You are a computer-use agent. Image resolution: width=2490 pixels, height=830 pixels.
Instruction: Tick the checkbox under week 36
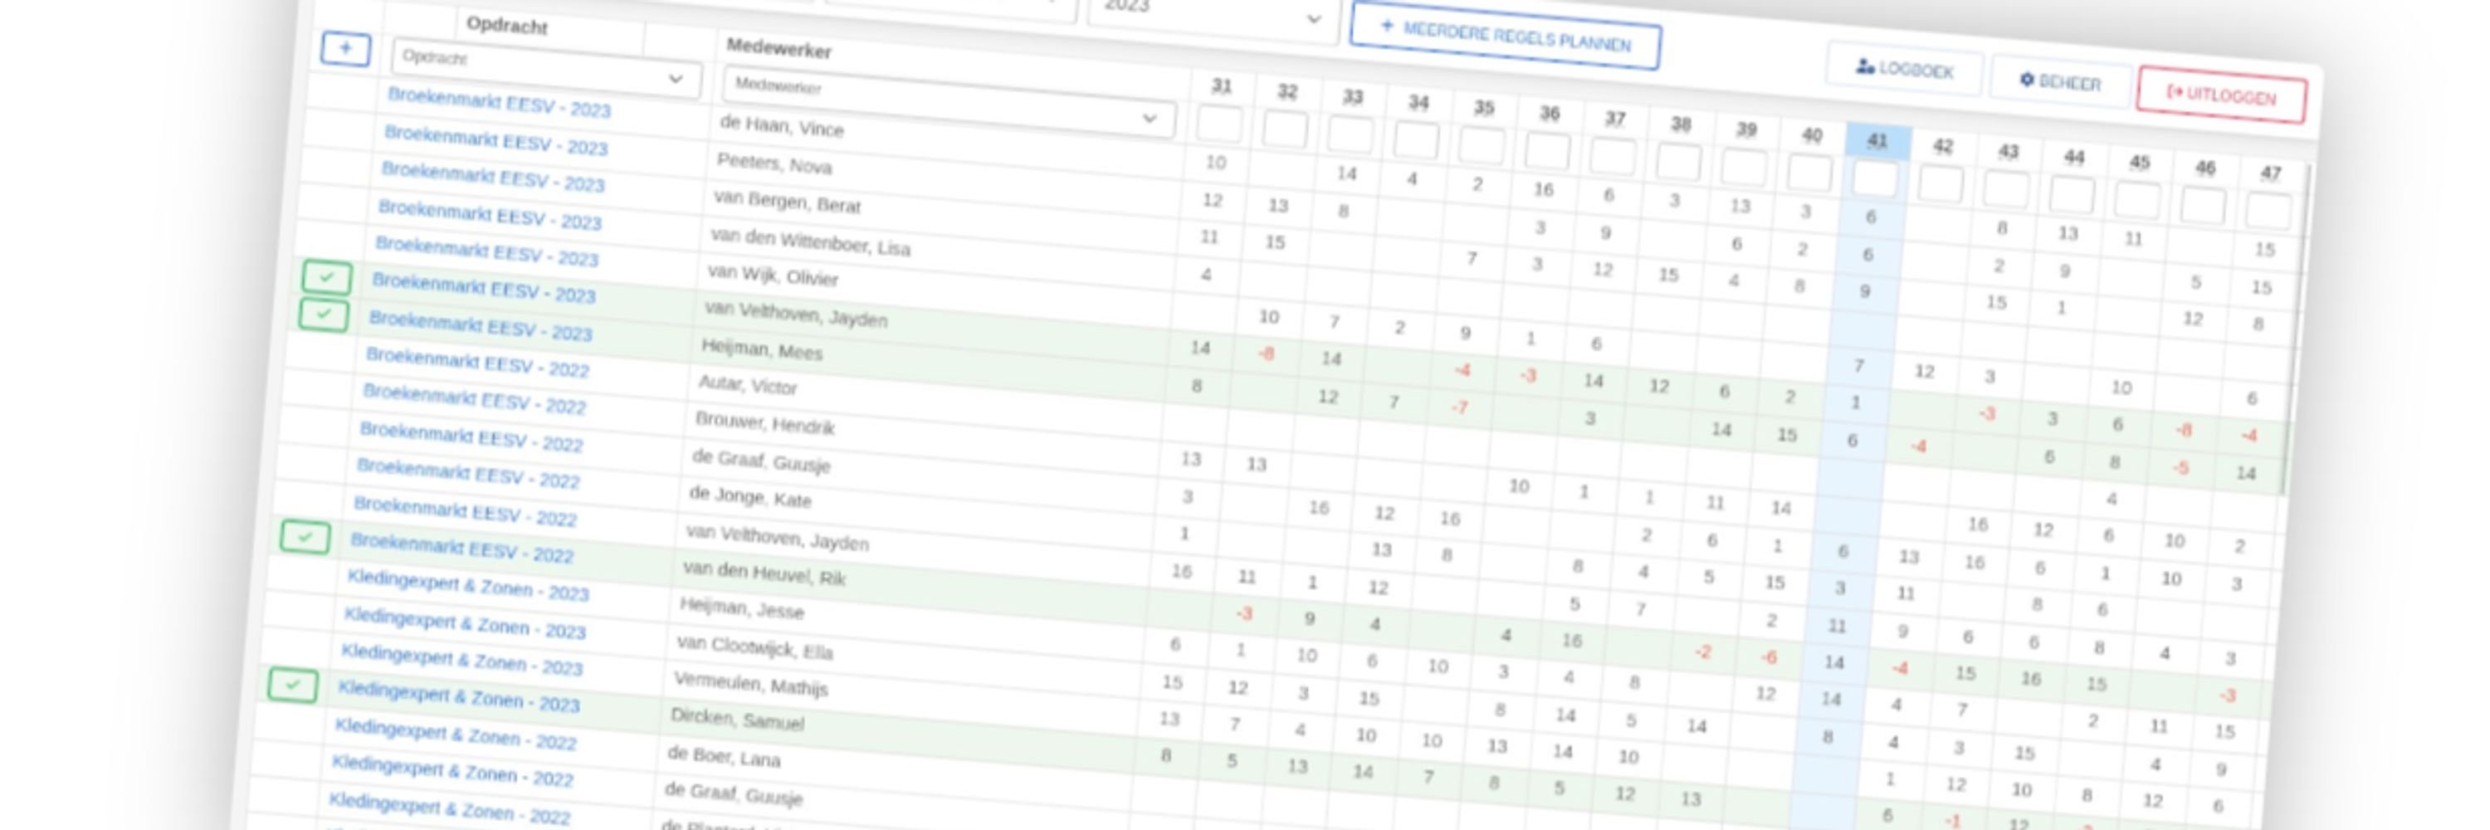click(1548, 152)
